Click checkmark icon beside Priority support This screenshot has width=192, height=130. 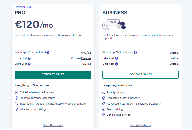[x=104, y=92]
